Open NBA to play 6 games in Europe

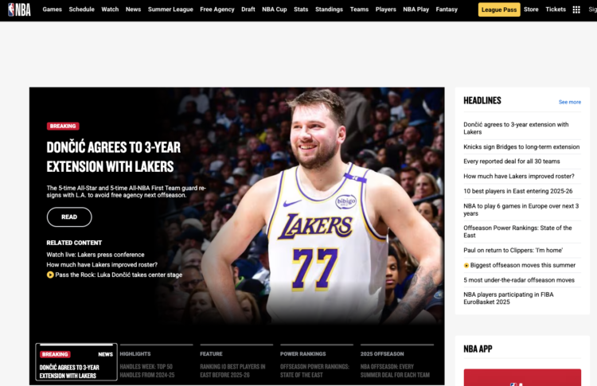521,210
